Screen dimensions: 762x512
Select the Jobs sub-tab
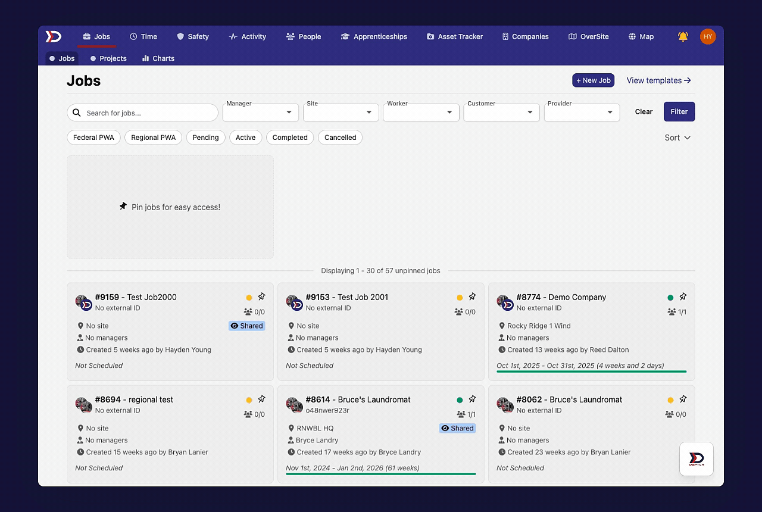(62, 58)
